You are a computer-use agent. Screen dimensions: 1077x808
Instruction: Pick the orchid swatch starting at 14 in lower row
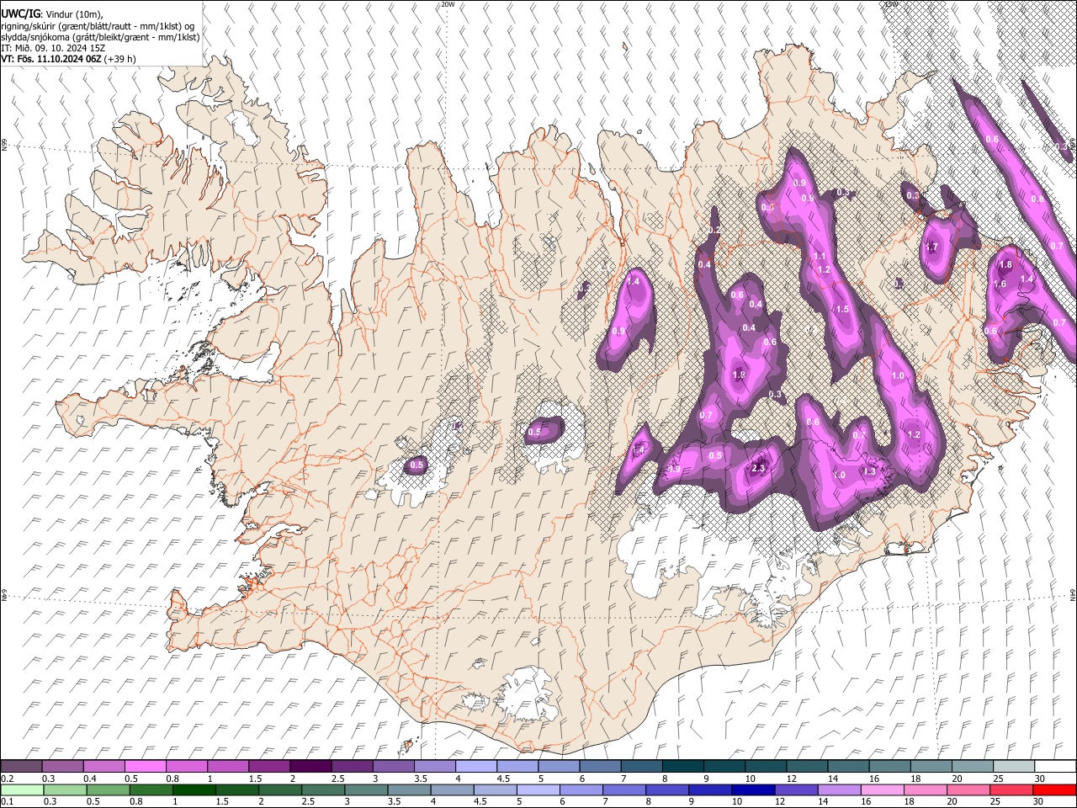click(x=840, y=789)
